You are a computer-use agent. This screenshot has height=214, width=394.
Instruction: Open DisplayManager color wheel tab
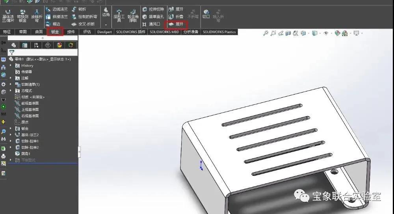pyautogui.click(x=59, y=45)
